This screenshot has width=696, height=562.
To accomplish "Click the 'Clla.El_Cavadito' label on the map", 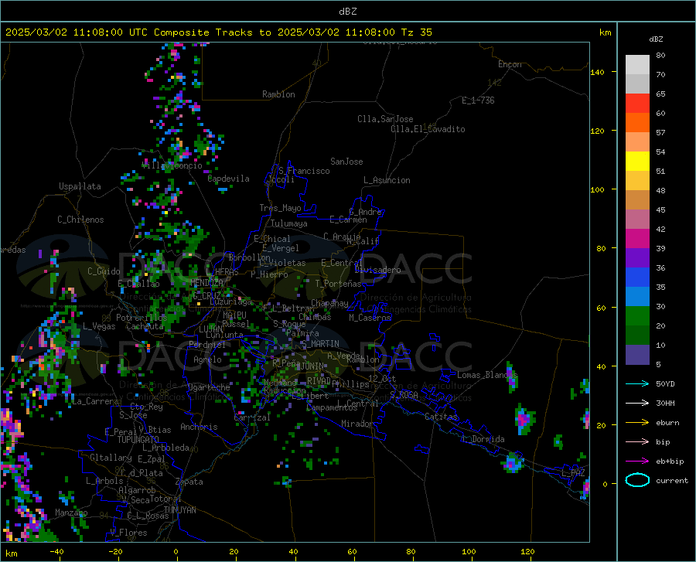I will (x=428, y=129).
